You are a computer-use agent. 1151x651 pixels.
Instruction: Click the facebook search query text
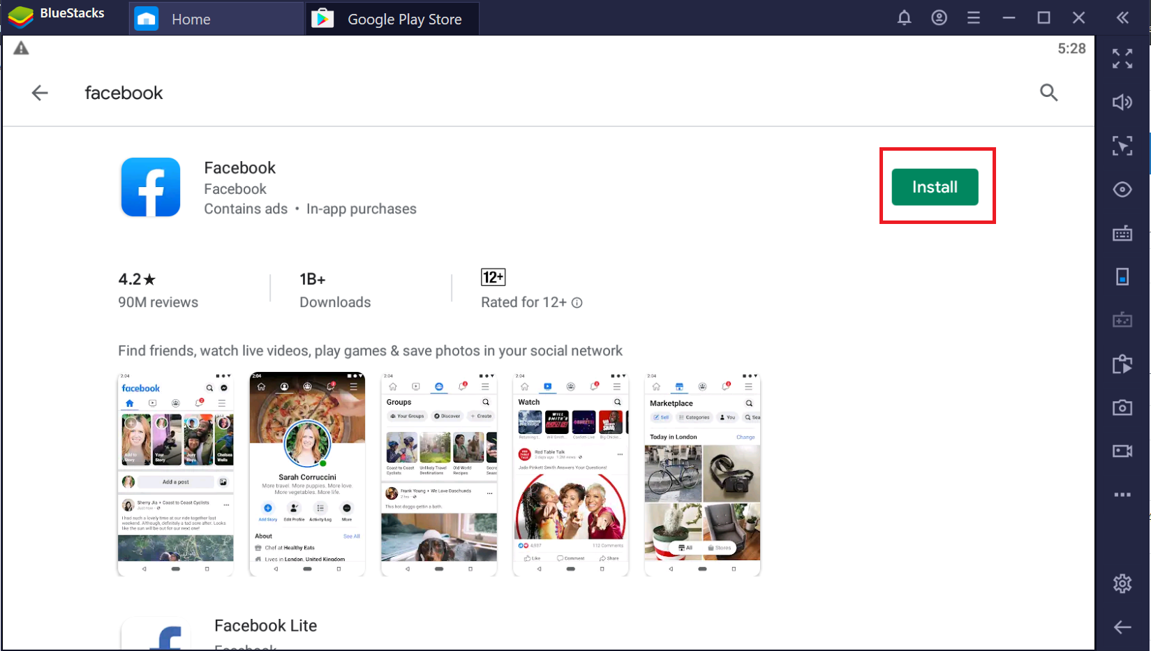click(124, 93)
